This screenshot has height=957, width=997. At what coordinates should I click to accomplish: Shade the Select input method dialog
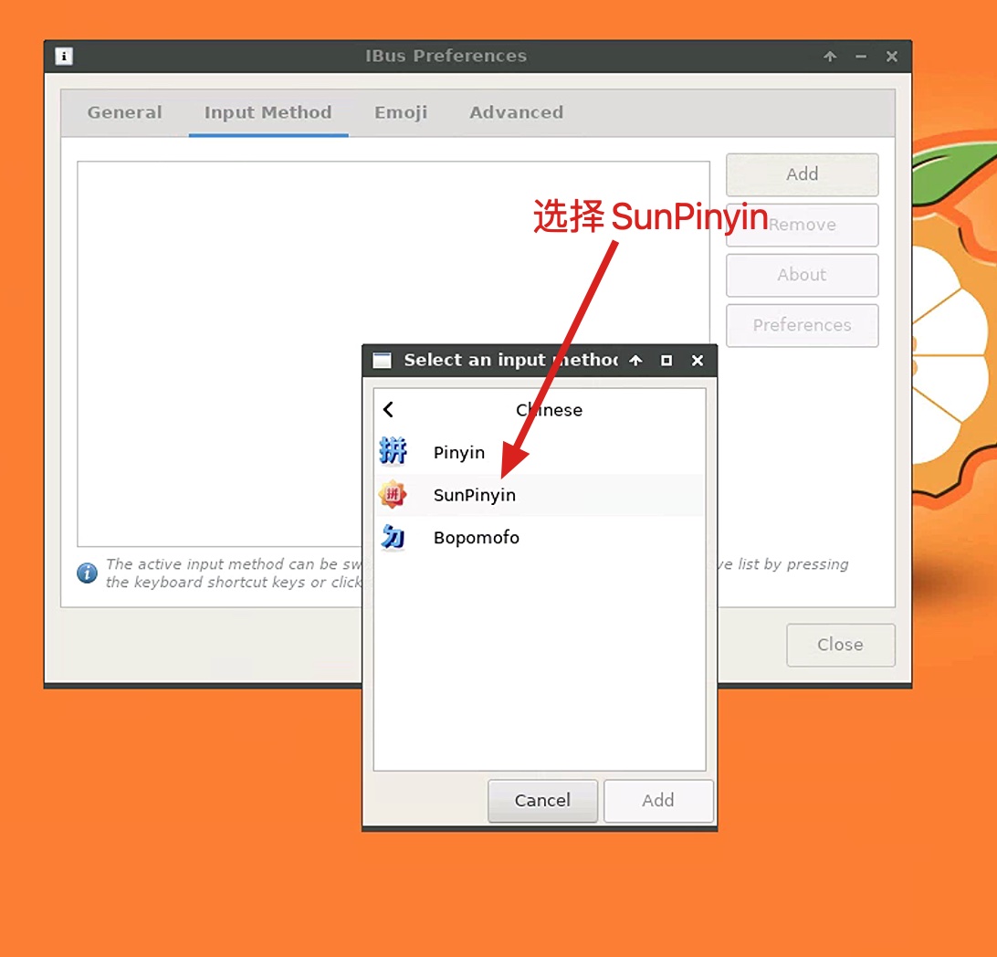635,361
